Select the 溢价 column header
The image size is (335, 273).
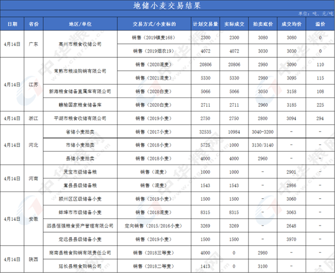coord(320,24)
